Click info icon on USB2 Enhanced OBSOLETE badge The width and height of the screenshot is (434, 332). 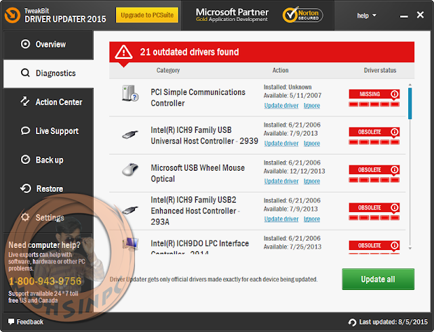click(x=395, y=207)
